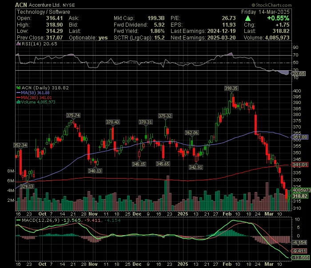Click the Chg value +1.75

(x=283, y=25)
